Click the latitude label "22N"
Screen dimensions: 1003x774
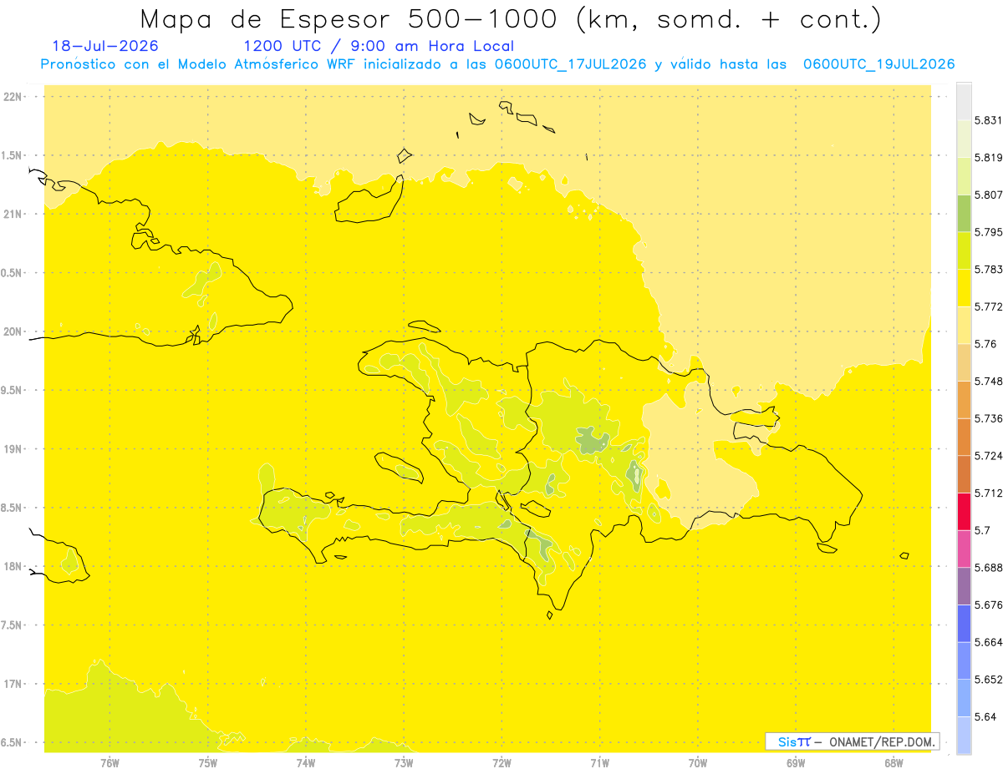[13, 97]
